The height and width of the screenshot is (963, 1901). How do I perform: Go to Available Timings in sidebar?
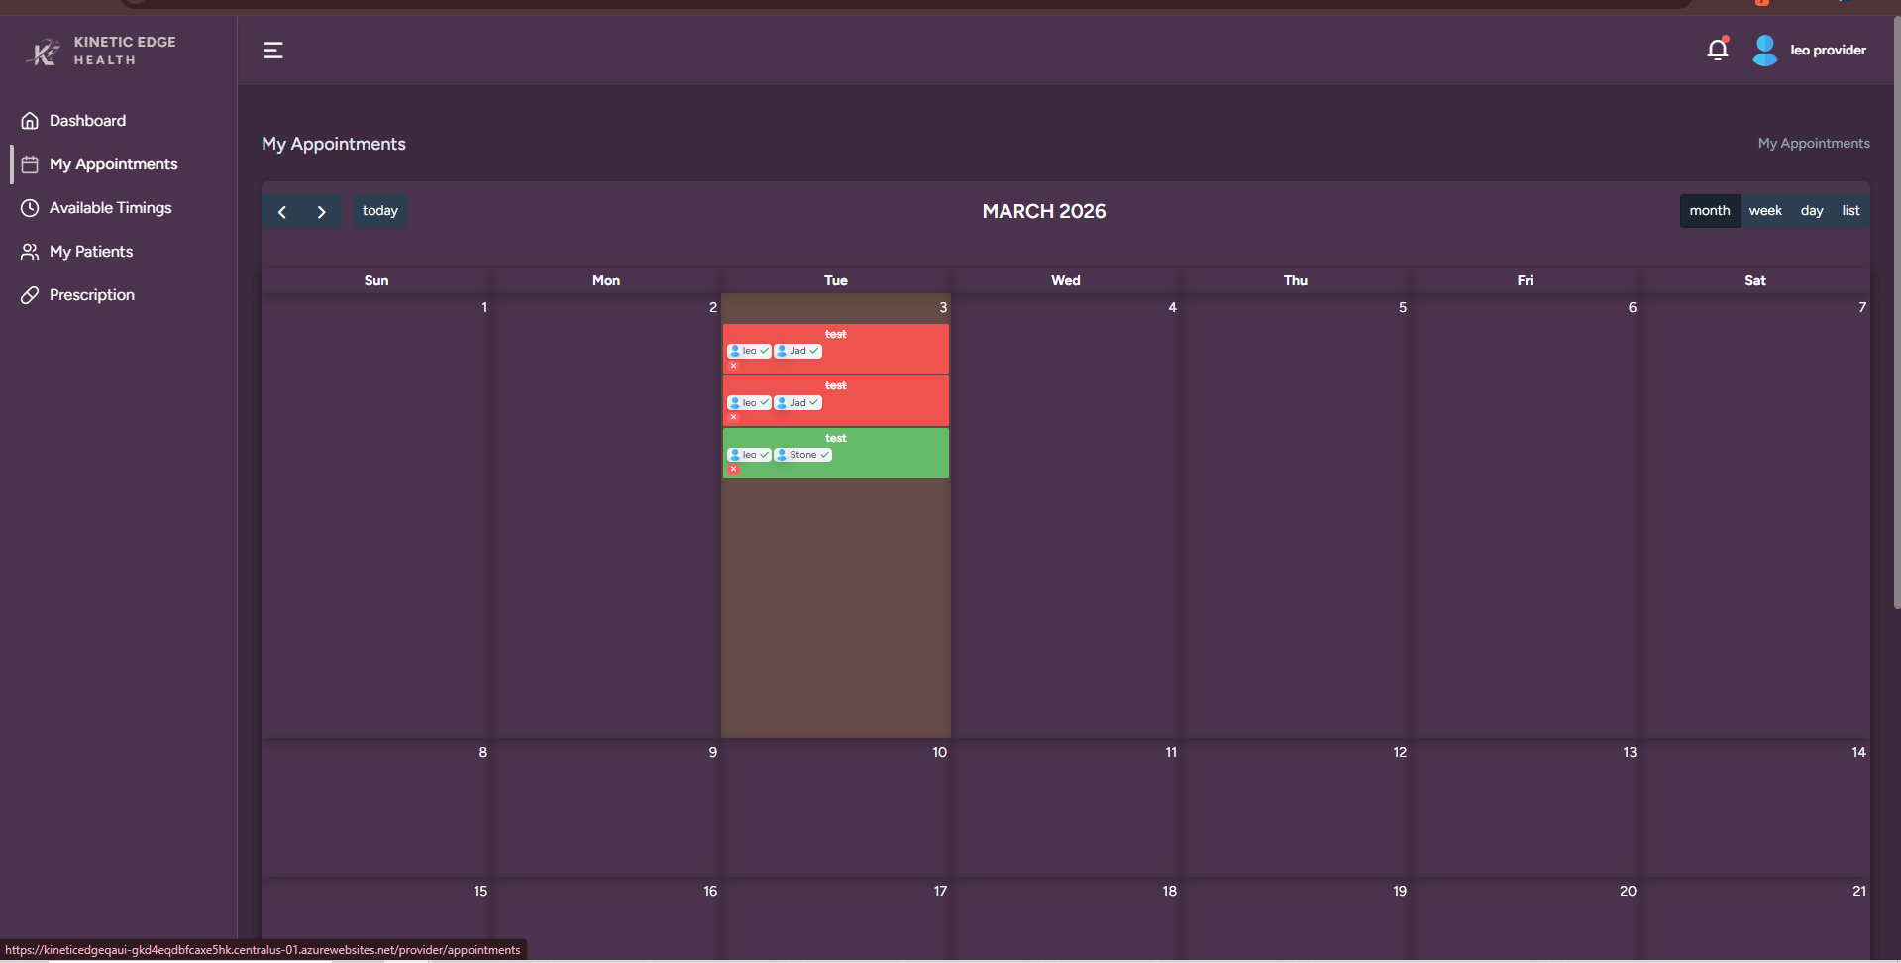pos(110,208)
